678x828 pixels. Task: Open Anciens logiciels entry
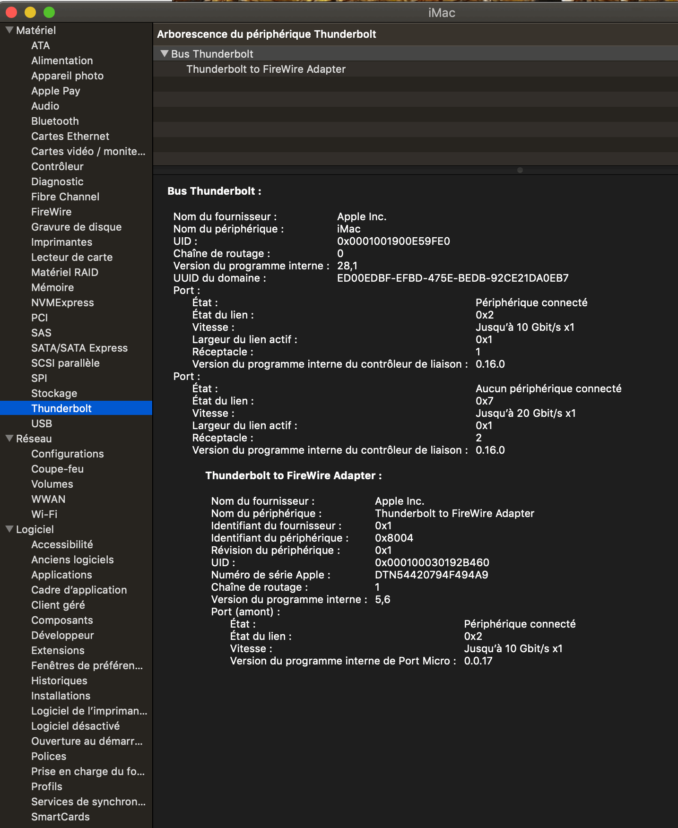(x=72, y=560)
